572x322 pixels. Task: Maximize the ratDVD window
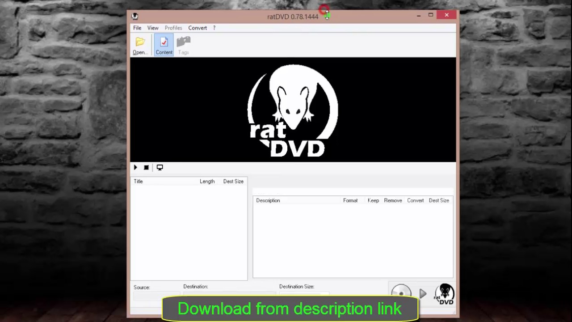pos(431,15)
